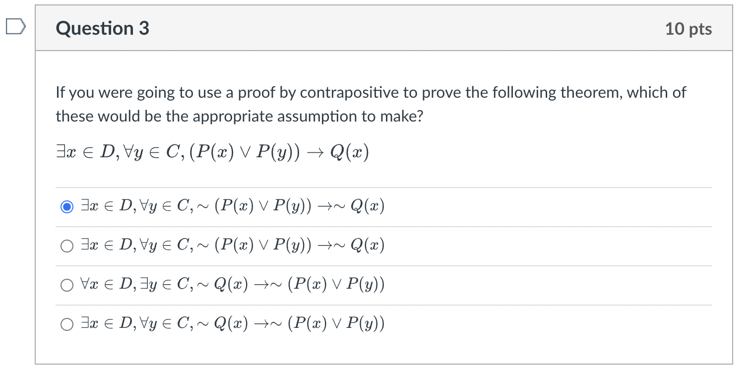The height and width of the screenshot is (375, 751).
Task: Select the option beginning with ∀x ∈ D
Action: click(67, 285)
